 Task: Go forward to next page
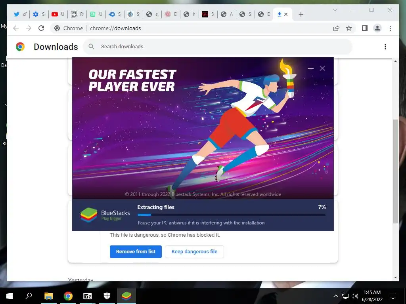[29, 28]
